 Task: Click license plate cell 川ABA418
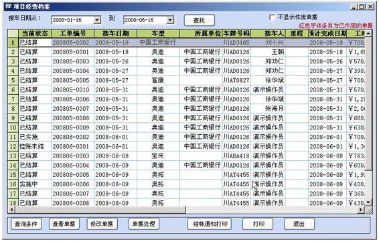pyautogui.click(x=236, y=156)
